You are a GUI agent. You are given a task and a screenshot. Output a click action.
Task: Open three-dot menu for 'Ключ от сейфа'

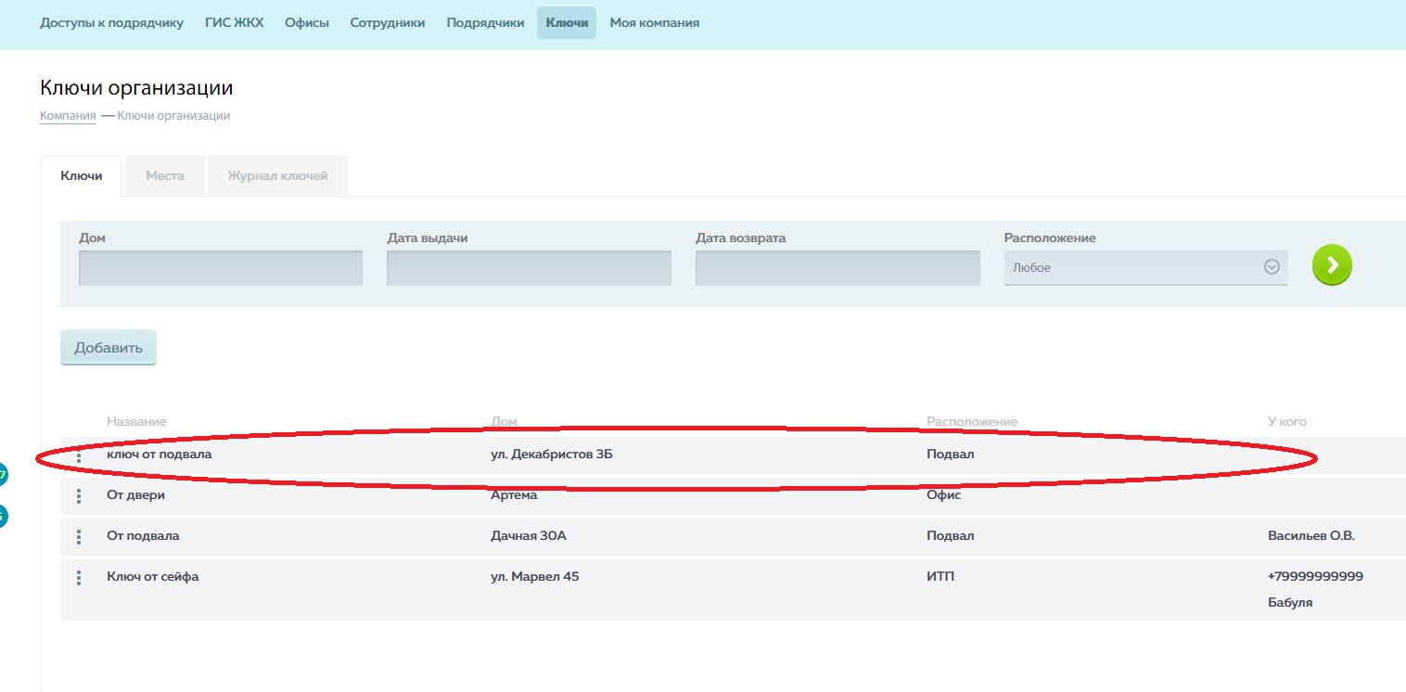[79, 578]
